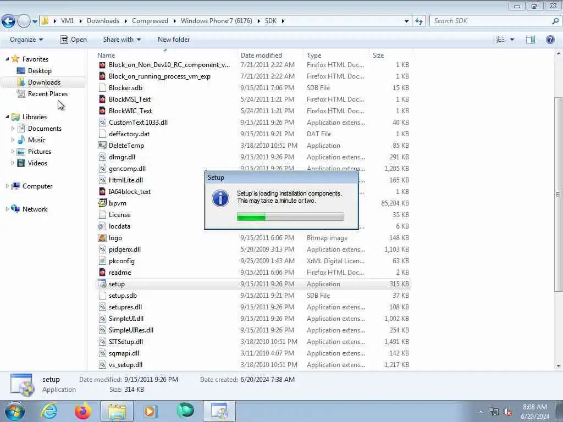
Task: Click the file list vertical scrollbar
Action: point(559,194)
